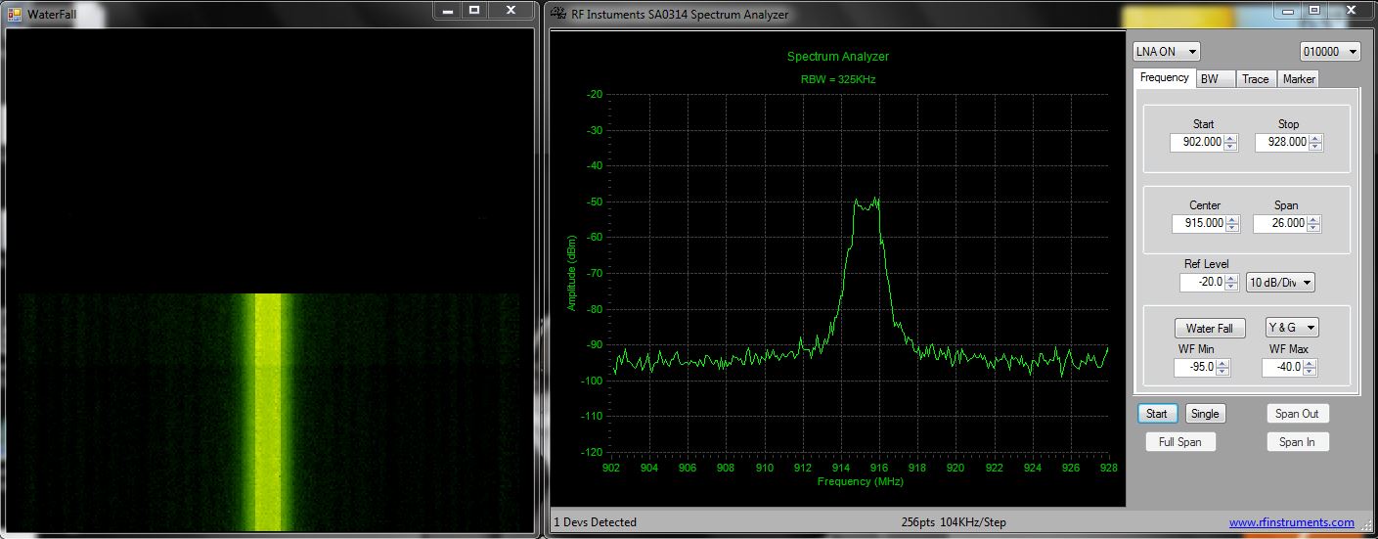Click the Single sweep button
1378x539 pixels.
coord(1204,414)
